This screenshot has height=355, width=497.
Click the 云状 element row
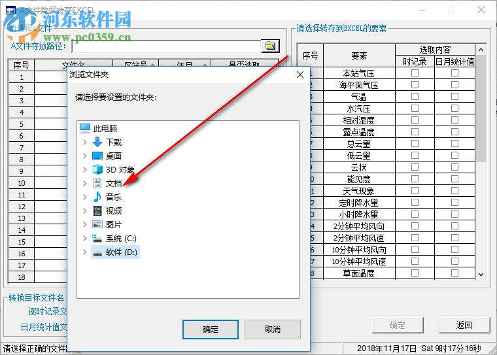pos(359,167)
